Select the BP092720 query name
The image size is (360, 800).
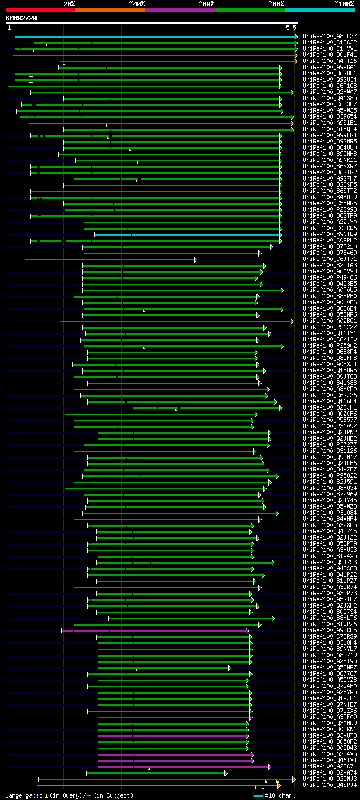(x=21, y=18)
